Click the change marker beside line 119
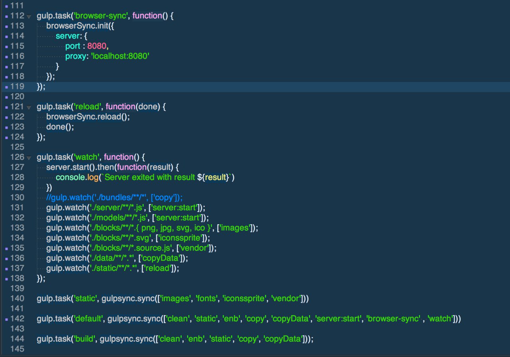The width and height of the screenshot is (510, 357). (x=7, y=86)
